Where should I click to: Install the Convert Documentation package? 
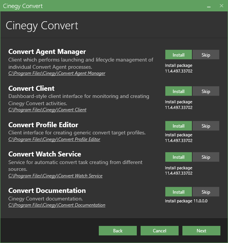pyautogui.click(x=179, y=192)
